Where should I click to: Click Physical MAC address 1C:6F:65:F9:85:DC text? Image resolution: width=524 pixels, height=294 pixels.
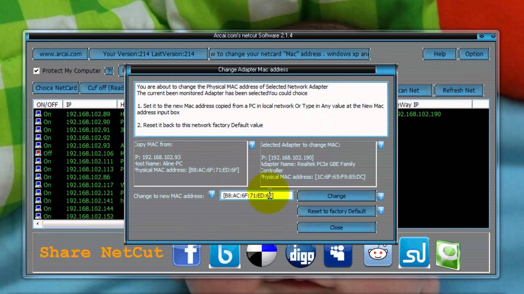click(x=313, y=177)
